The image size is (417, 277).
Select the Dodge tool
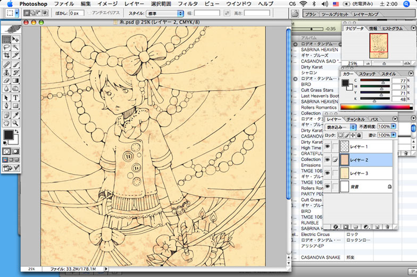(x=15, y=88)
